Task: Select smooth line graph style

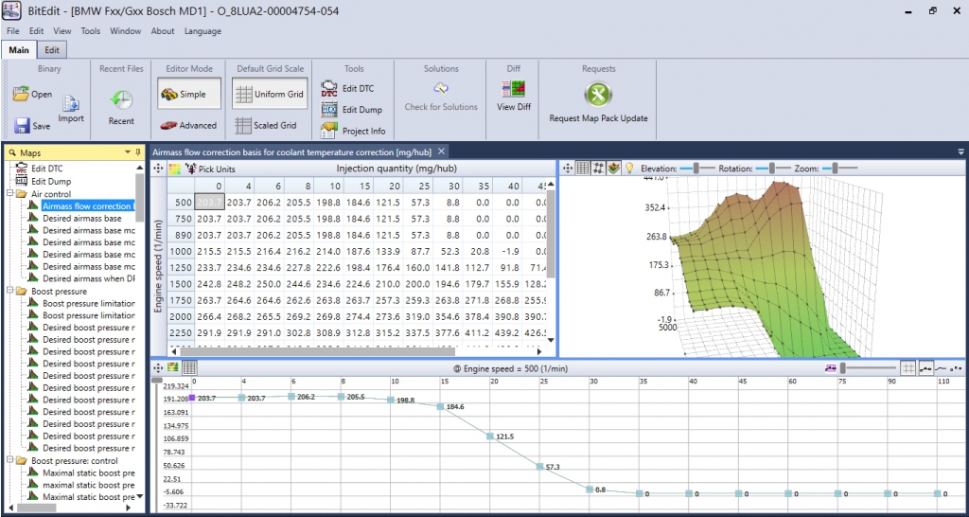Action: pos(942,367)
